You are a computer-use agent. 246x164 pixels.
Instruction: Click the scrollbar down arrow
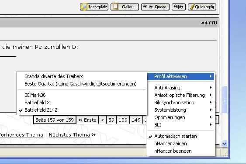224,143
